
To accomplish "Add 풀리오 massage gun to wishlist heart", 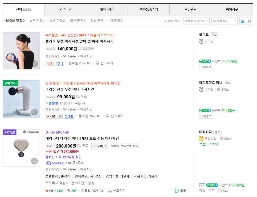I will pos(34,64).
